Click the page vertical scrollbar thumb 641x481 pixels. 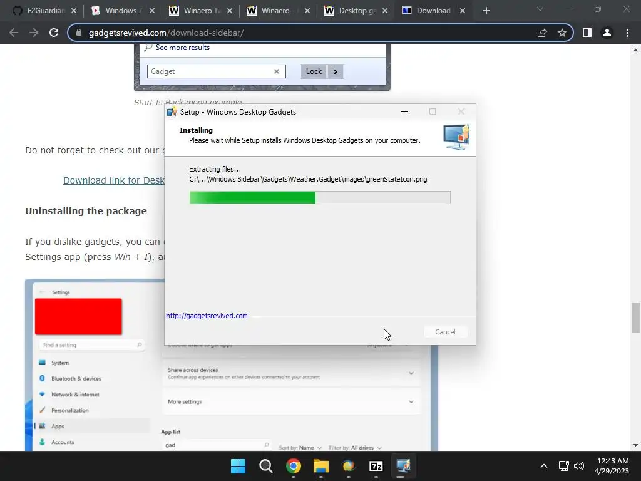point(635,318)
